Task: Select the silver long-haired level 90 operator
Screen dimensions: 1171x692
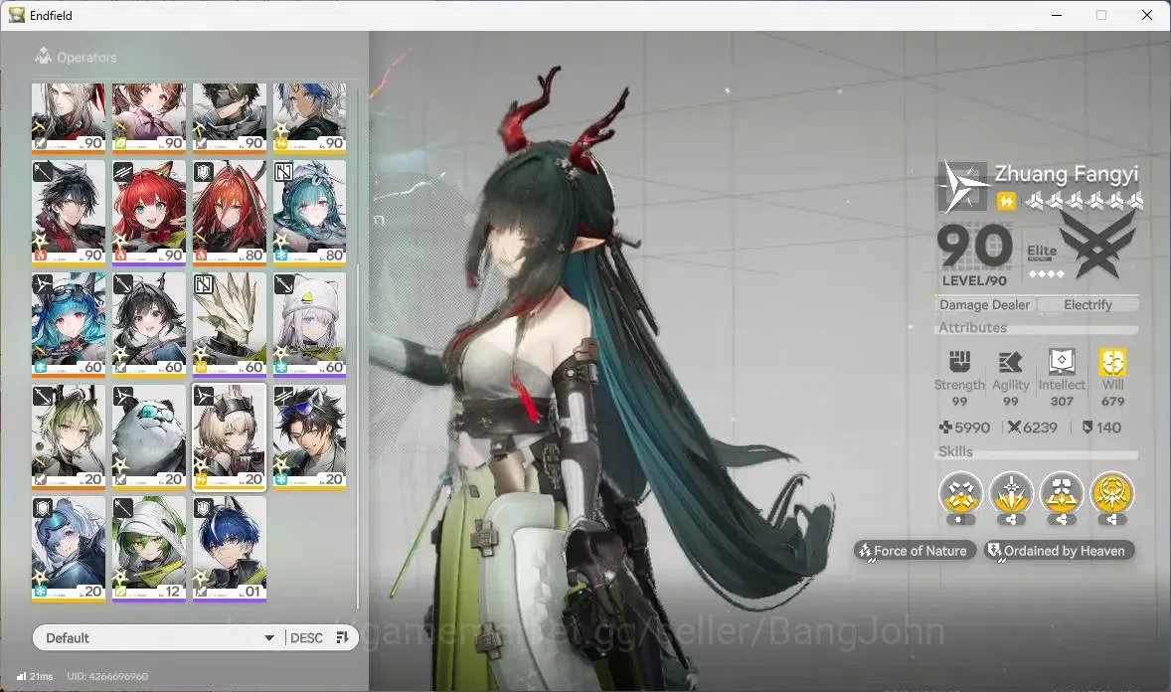Action: (68, 117)
